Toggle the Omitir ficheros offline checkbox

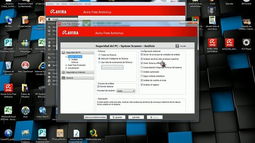[x=142, y=63]
